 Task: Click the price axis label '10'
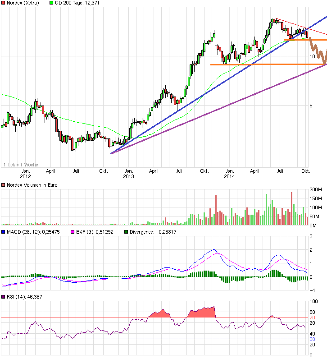(312, 56)
